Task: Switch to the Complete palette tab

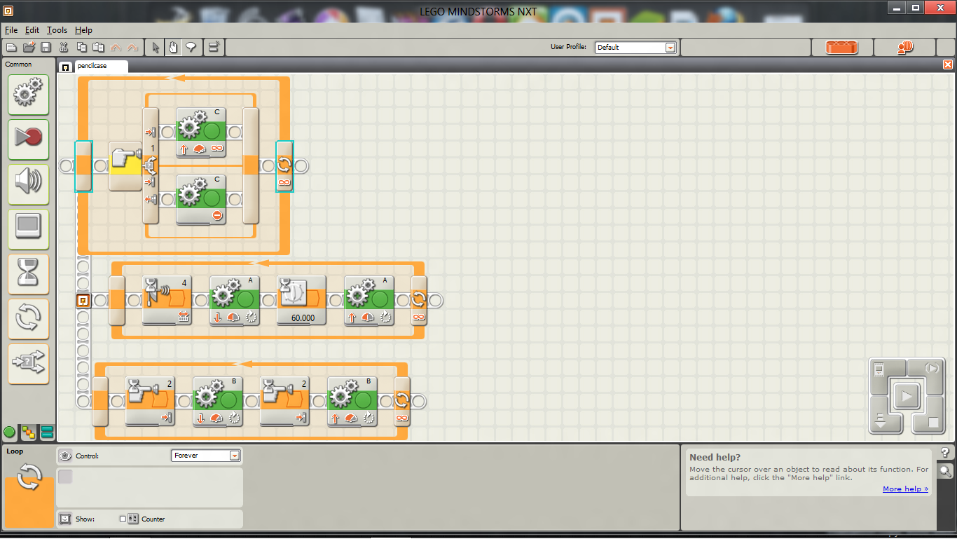Action: [29, 432]
